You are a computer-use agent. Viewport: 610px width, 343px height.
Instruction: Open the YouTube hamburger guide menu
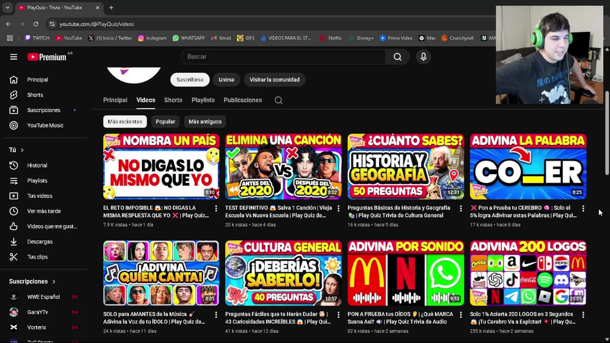(13, 57)
